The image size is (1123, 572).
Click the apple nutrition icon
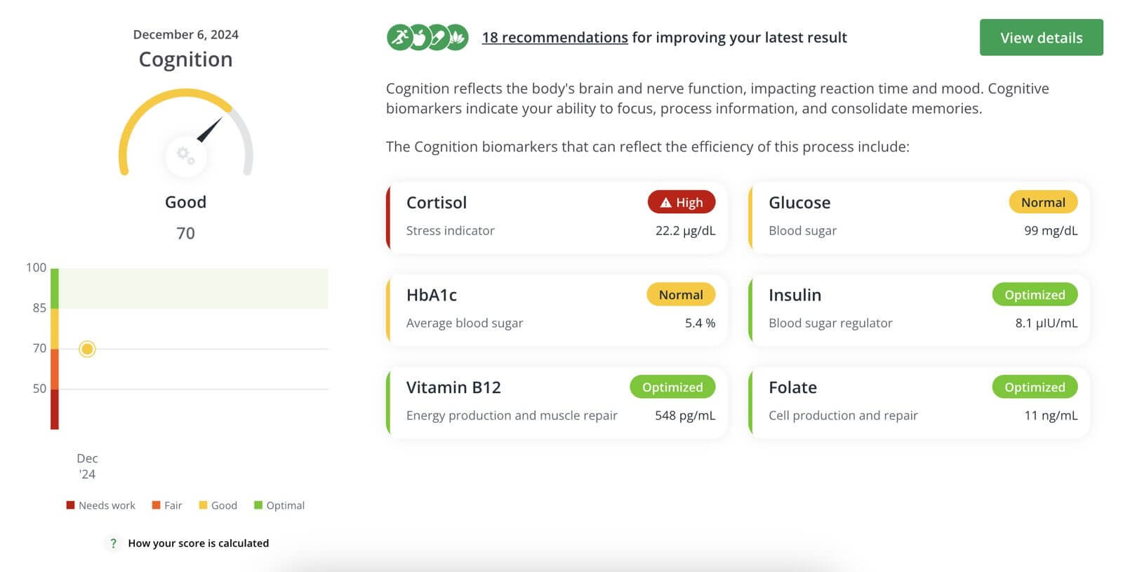click(418, 37)
